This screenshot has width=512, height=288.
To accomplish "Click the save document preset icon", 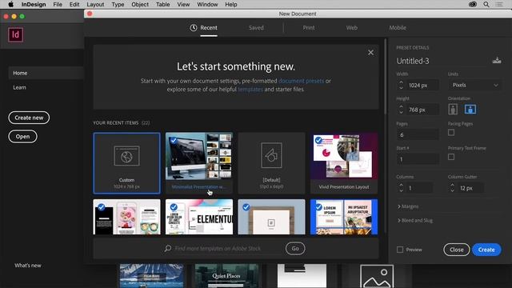I will point(497,61).
